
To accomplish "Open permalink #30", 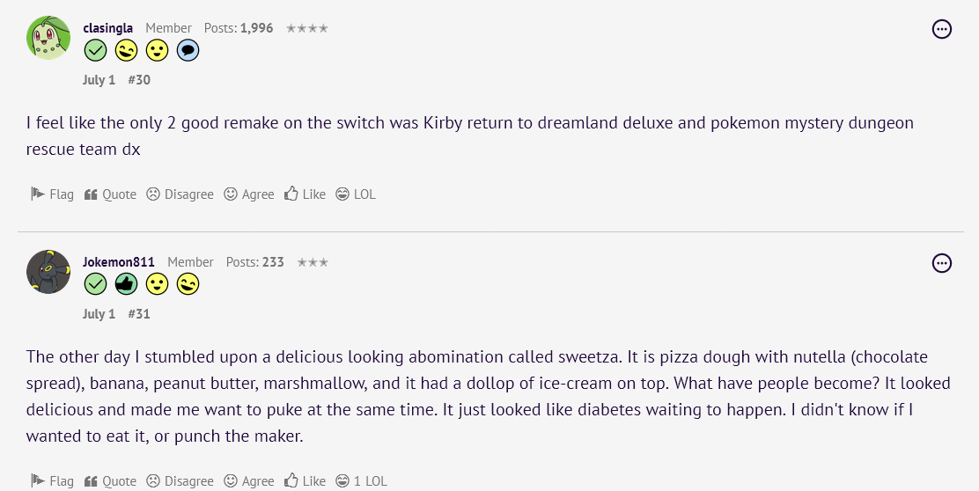I will click(x=139, y=80).
